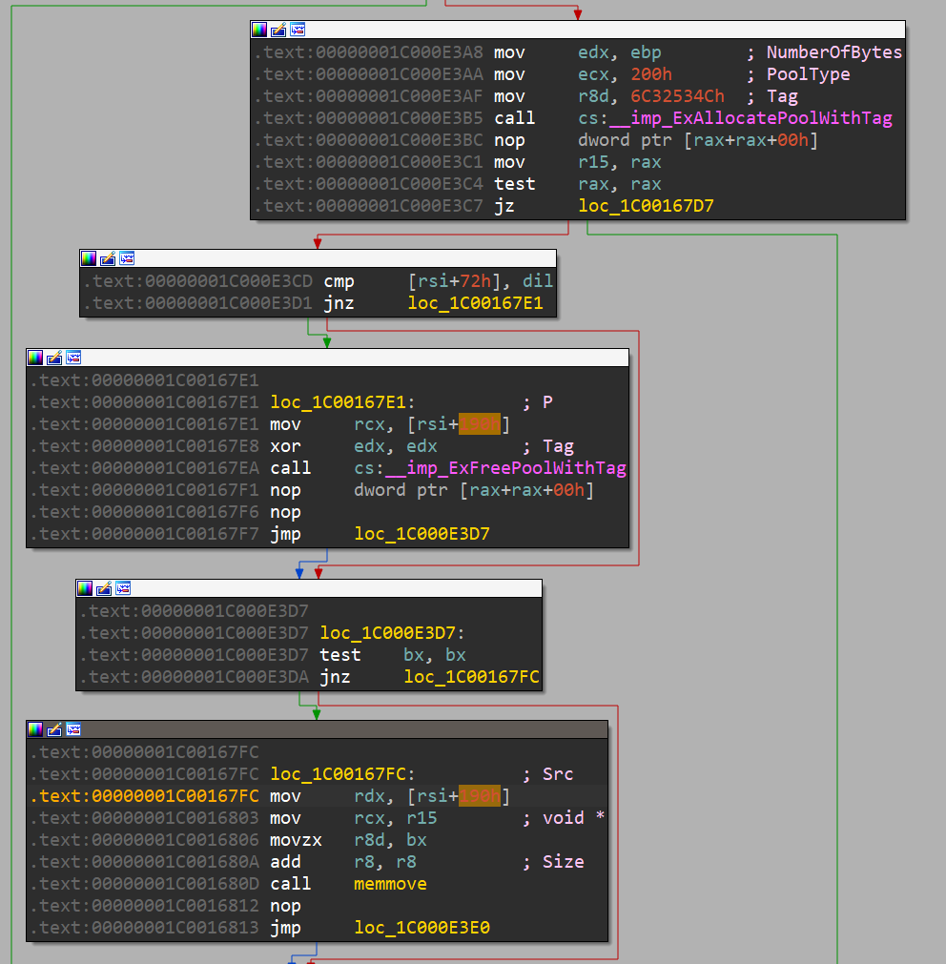Click edit icon on the ExFreePoolWithTag node
This screenshot has height=964, width=946.
pyautogui.click(x=54, y=358)
